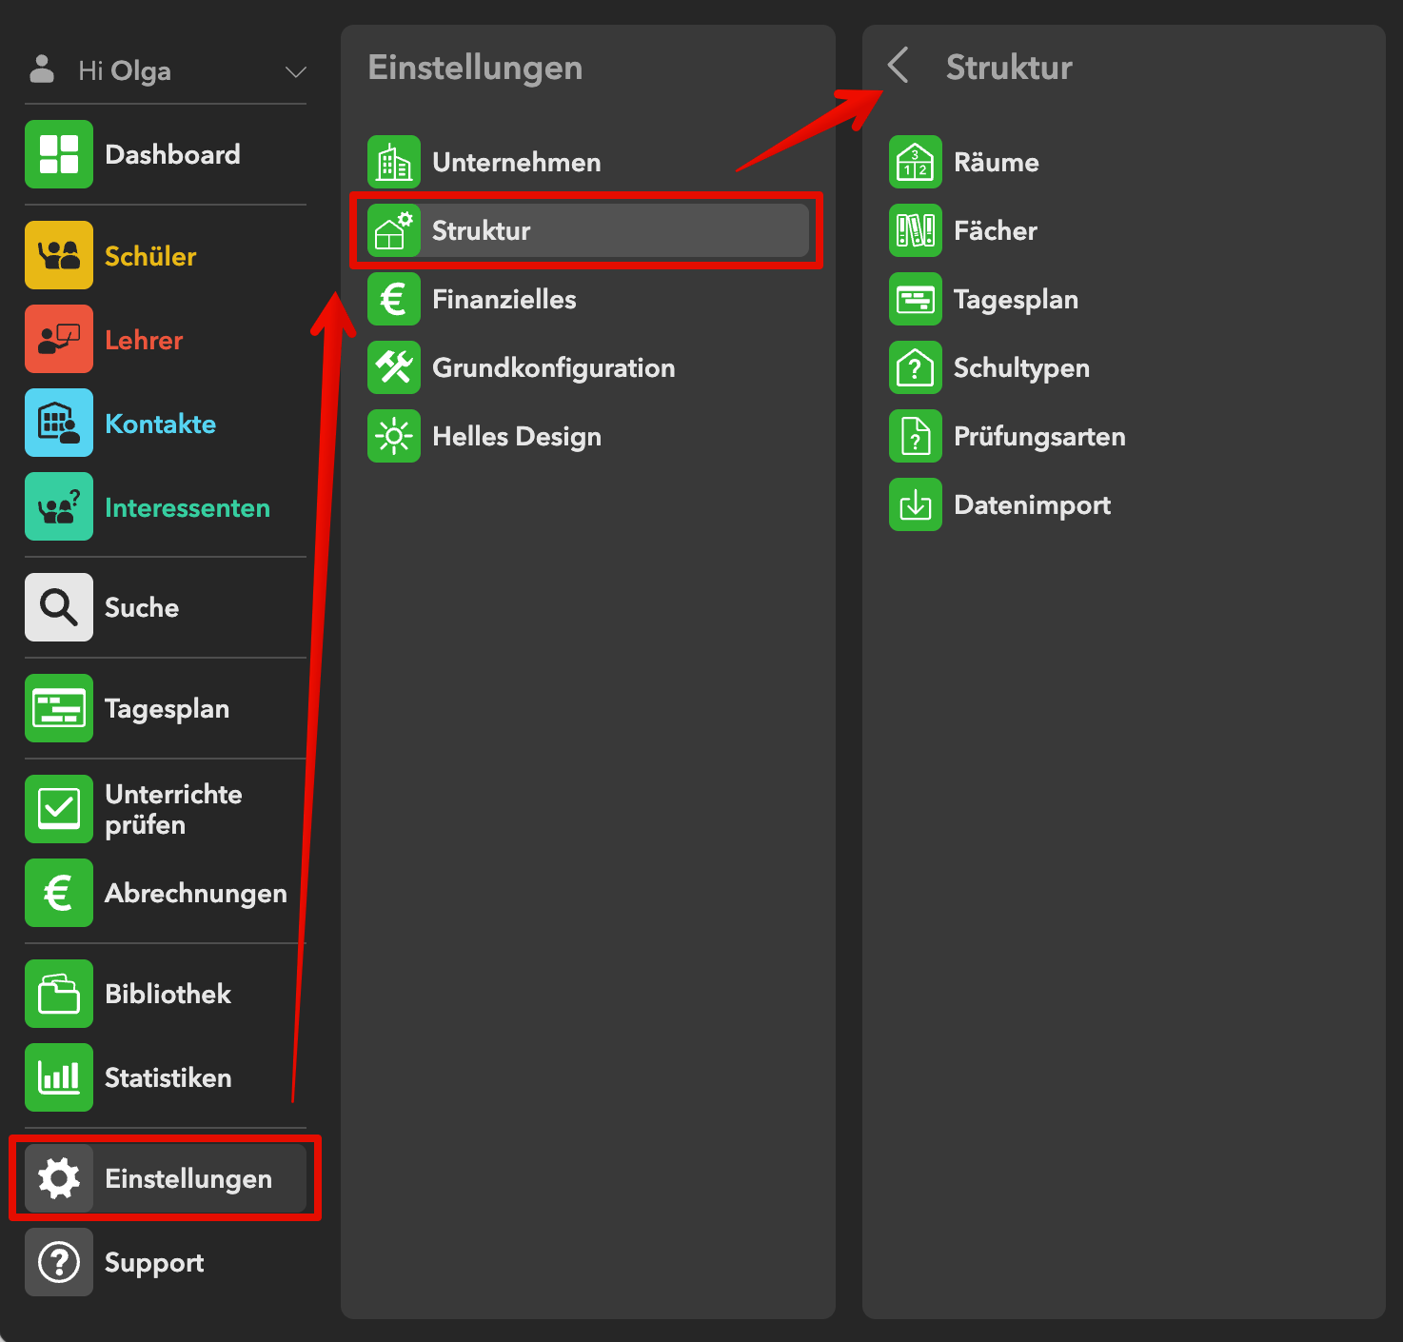Open Statistiken label
The width and height of the screenshot is (1403, 1342).
168,1077
